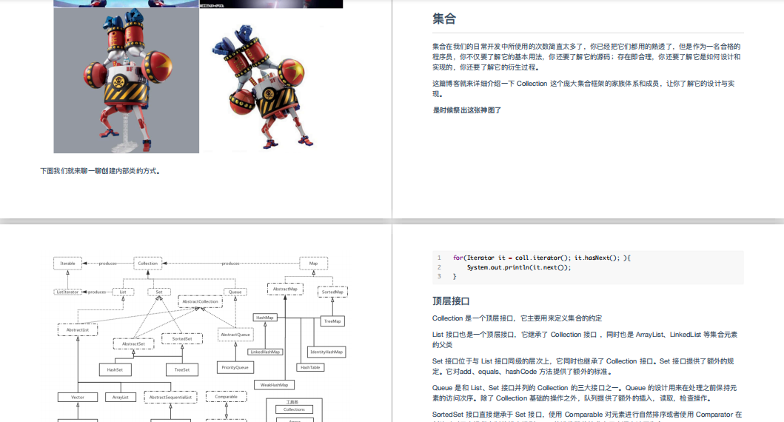Click the Queue box in the diagram
The height and width of the screenshot is (422, 784).
tap(235, 292)
